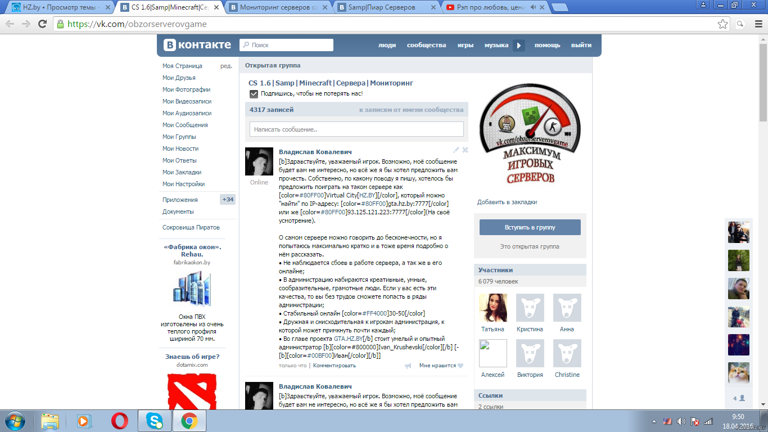Open the 'Участники' section header
768x432 pixels.
[530, 270]
